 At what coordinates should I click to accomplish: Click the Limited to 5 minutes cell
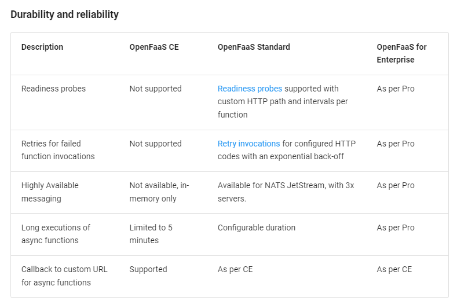151,234
